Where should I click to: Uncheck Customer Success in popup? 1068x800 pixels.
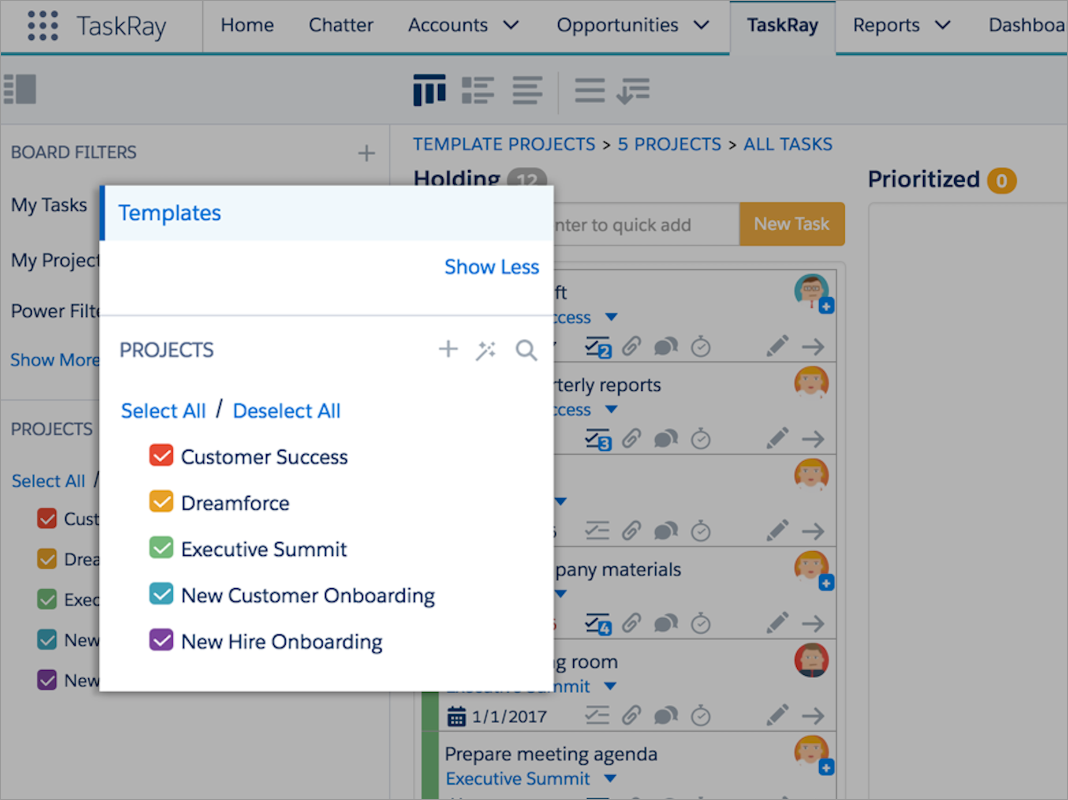coord(161,455)
